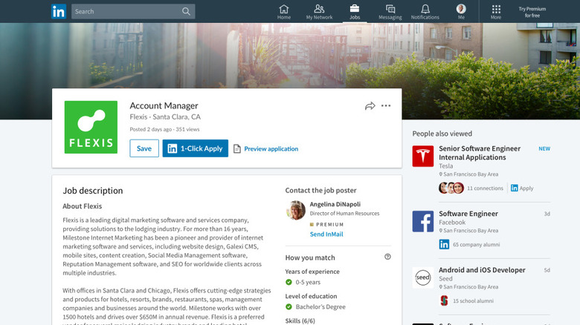This screenshot has height=325, width=580.
Task: Click the Bachelor's Degree green check icon
Action: click(289, 306)
